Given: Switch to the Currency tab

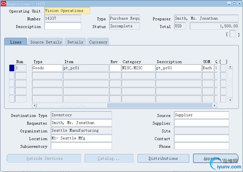Looking at the screenshot, I should point(98,42).
